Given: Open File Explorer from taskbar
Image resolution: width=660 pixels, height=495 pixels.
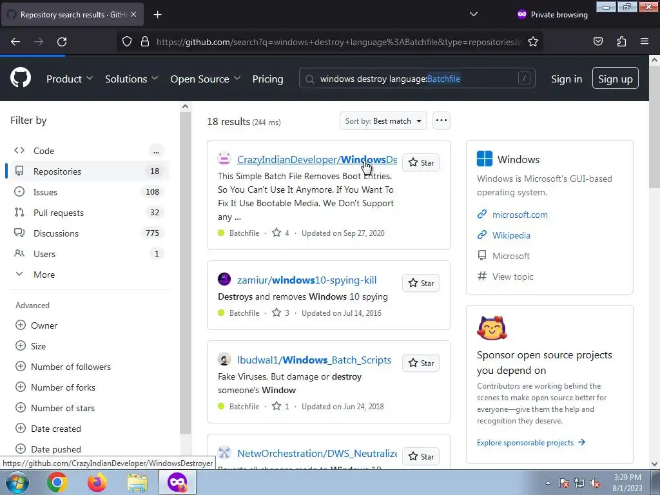Looking at the screenshot, I should click(x=137, y=483).
